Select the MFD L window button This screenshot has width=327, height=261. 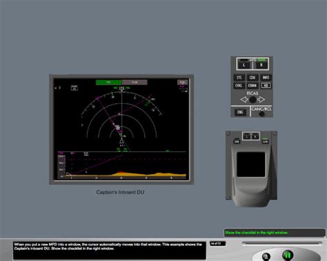pyautogui.click(x=244, y=65)
